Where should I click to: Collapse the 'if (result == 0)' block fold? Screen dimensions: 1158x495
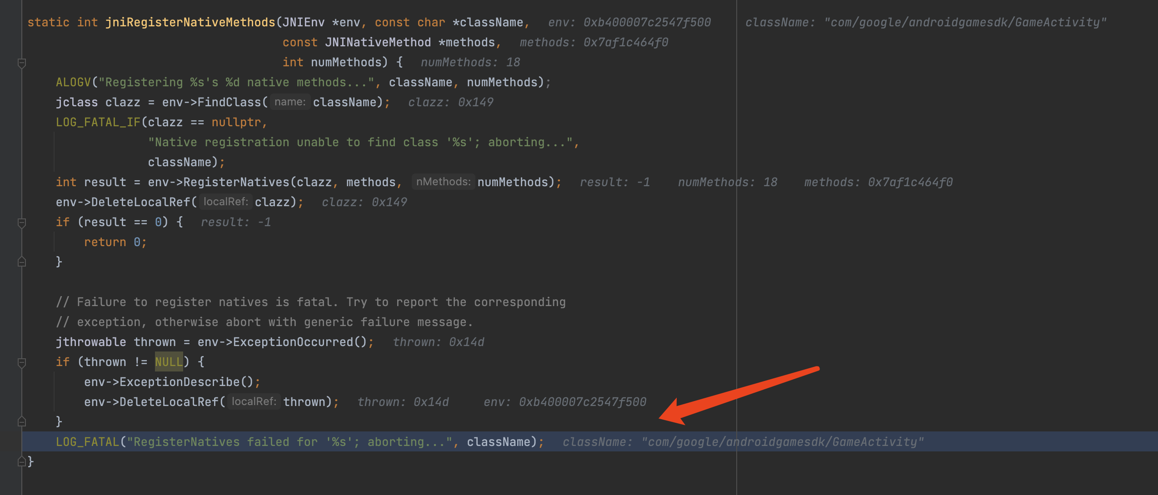click(21, 223)
